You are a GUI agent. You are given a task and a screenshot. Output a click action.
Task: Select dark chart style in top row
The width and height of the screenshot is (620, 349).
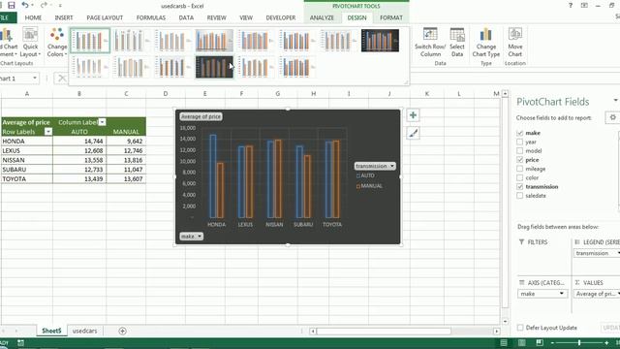click(380, 41)
